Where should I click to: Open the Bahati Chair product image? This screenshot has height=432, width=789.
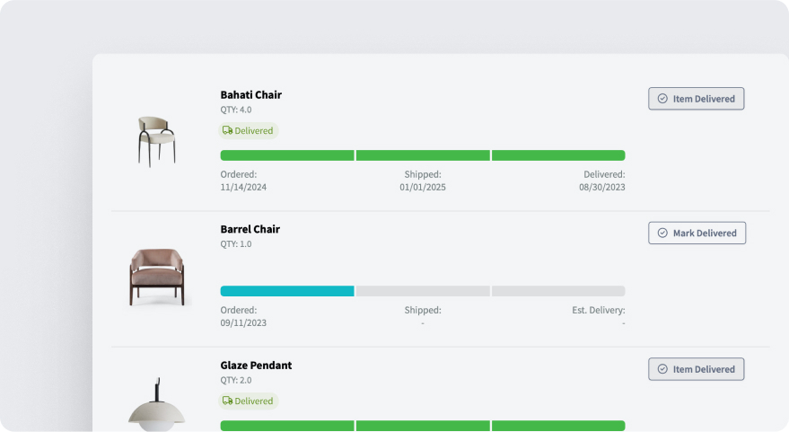pos(156,141)
